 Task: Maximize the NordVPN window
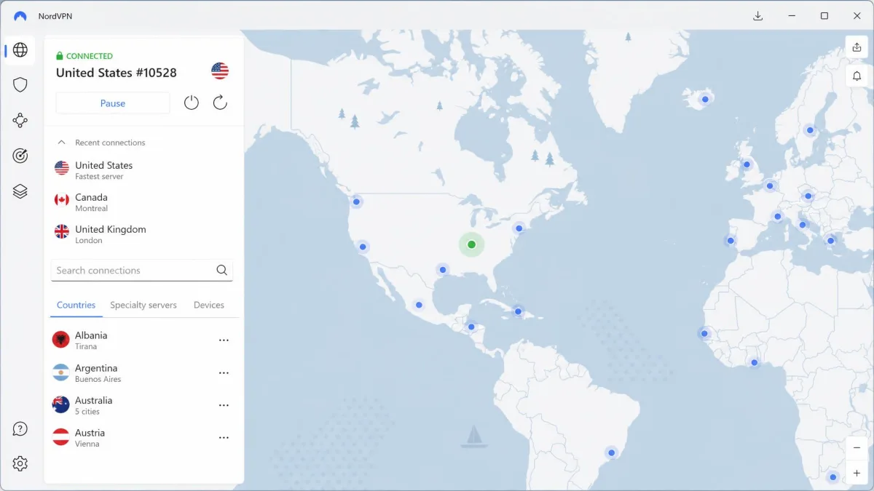coord(824,16)
